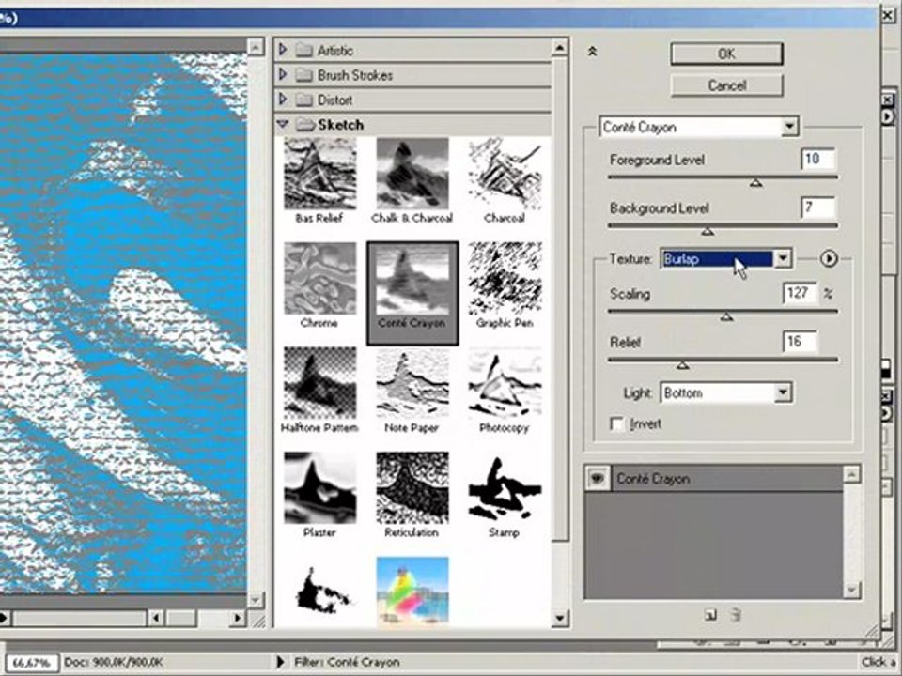Adjust the Relief slider handle

coord(682,365)
